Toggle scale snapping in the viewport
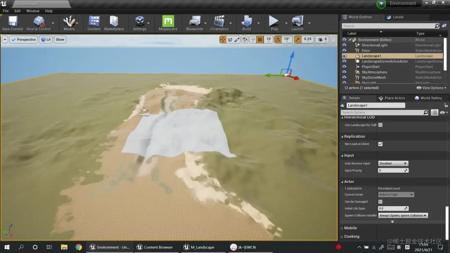 point(297,40)
